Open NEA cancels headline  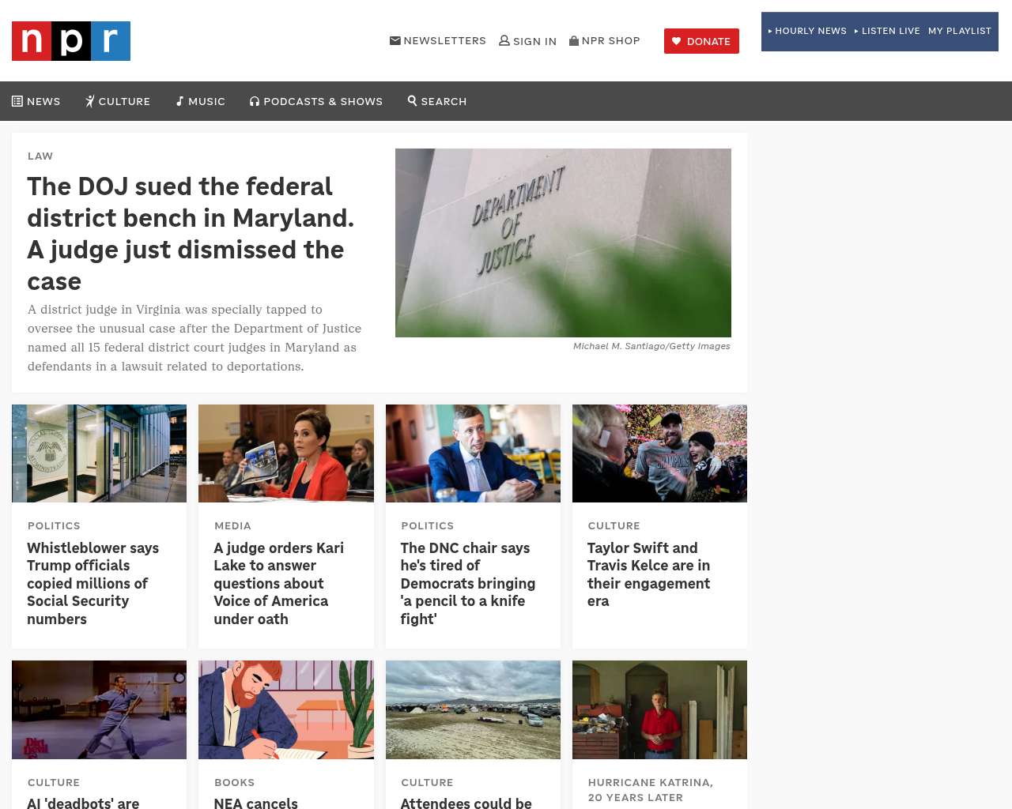coord(255,803)
